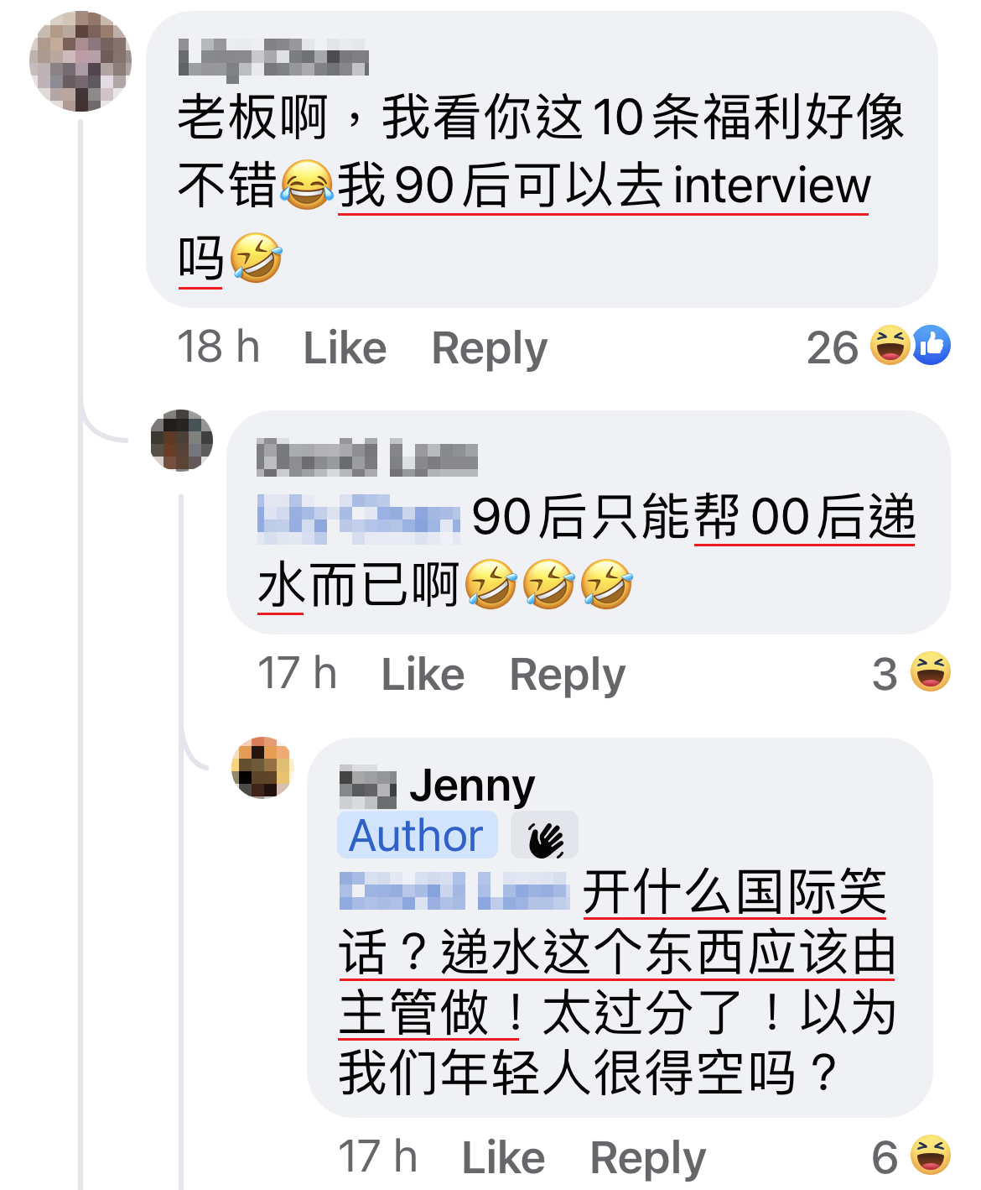981x1190 pixels.
Task: Open the blue thumbs-up reaction icon on first comment
Action: point(932,345)
